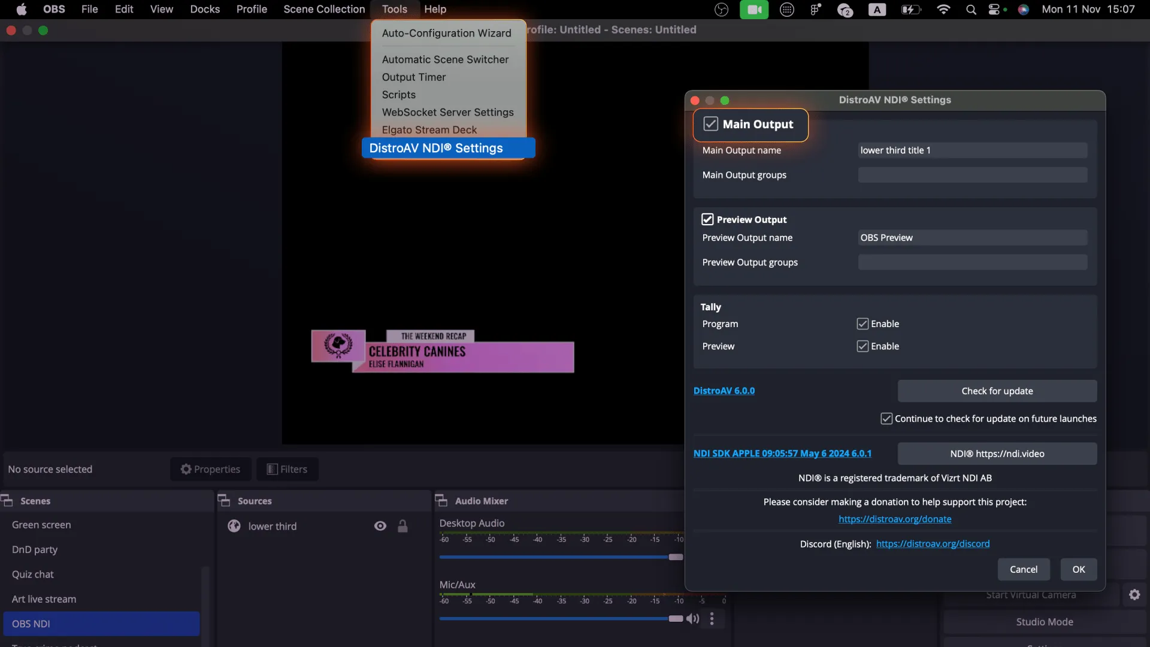Select Automatic Scene Switcher

445,59
